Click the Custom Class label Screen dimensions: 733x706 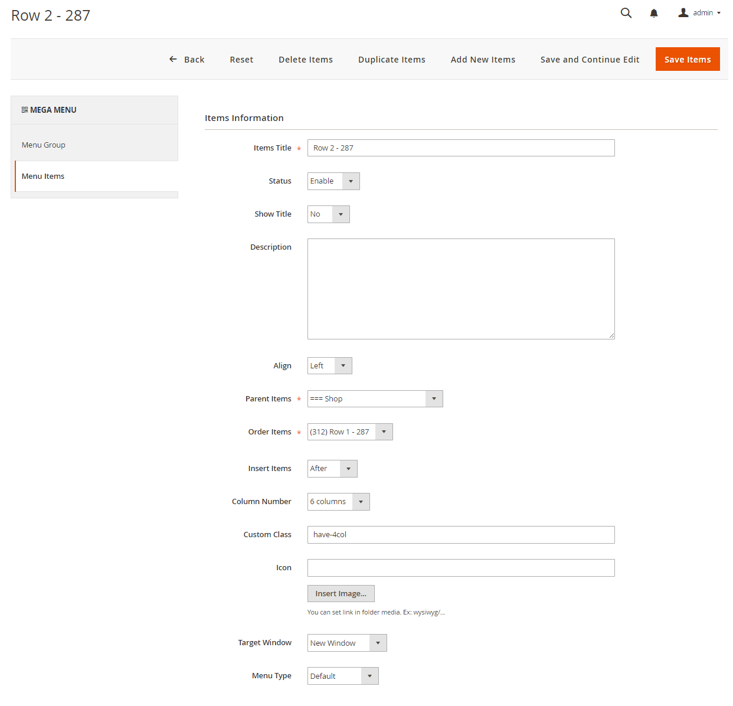[267, 535]
